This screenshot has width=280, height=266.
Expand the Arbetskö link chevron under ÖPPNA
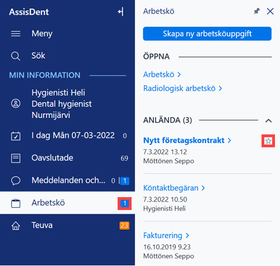coord(179,74)
